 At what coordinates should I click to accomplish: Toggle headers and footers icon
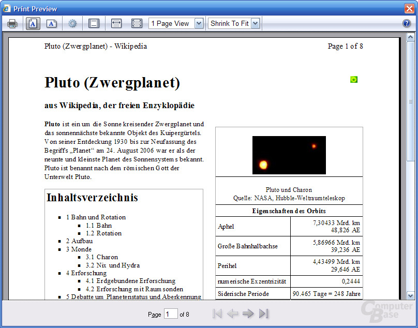94,23
